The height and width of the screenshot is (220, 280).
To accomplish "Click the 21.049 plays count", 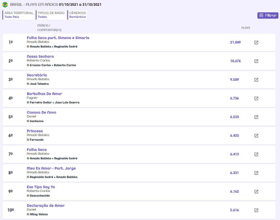I will pyautogui.click(x=235, y=42).
